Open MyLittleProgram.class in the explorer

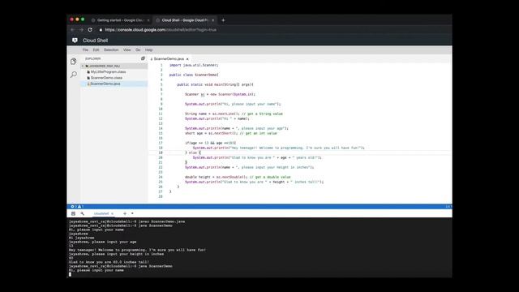click(x=108, y=72)
